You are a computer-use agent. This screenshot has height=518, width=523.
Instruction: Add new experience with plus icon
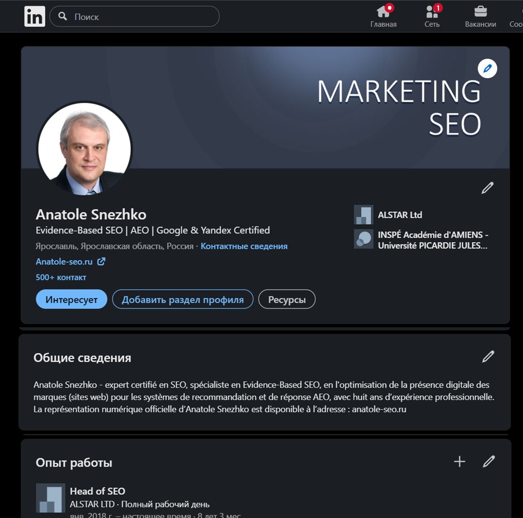(x=459, y=461)
